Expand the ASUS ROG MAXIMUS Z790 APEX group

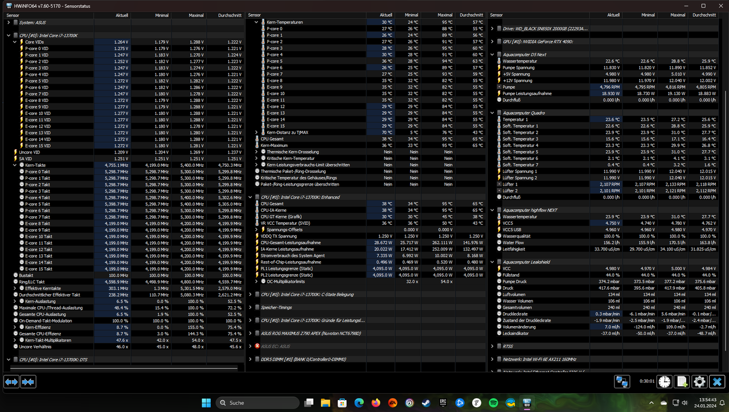pyautogui.click(x=250, y=333)
